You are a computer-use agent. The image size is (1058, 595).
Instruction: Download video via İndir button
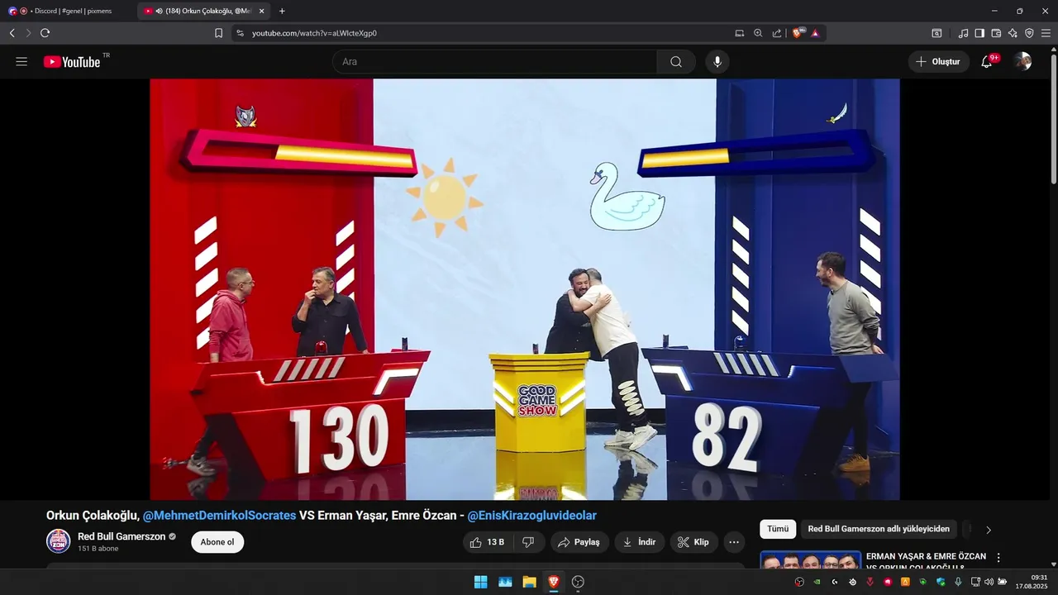640,542
